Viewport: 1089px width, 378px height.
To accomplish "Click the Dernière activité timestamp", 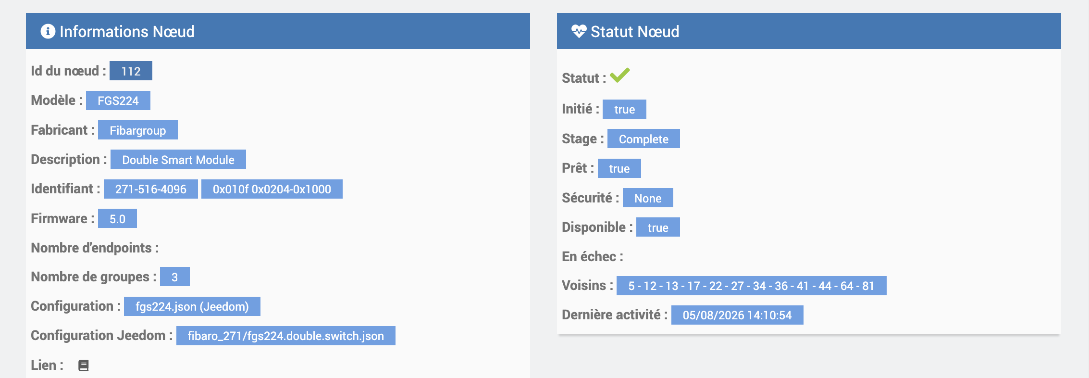I will [x=737, y=315].
